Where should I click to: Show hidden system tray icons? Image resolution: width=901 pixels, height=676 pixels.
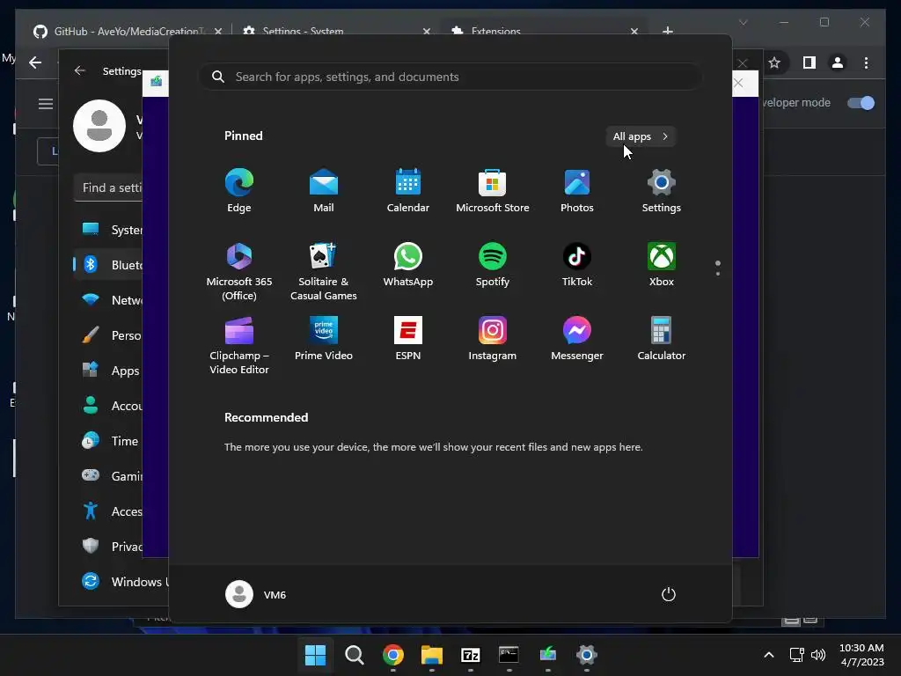click(x=769, y=655)
